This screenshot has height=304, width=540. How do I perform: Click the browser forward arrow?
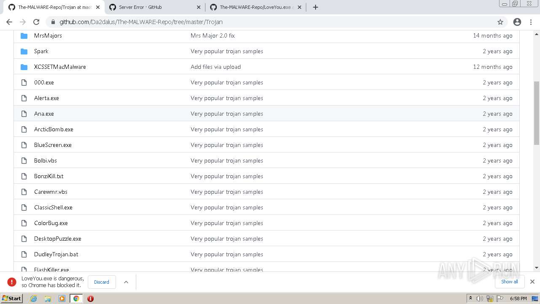(x=23, y=22)
